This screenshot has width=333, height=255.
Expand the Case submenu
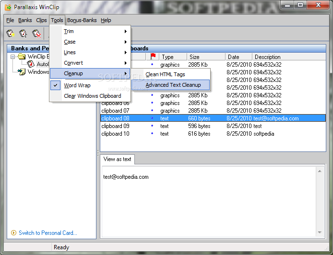coord(90,42)
